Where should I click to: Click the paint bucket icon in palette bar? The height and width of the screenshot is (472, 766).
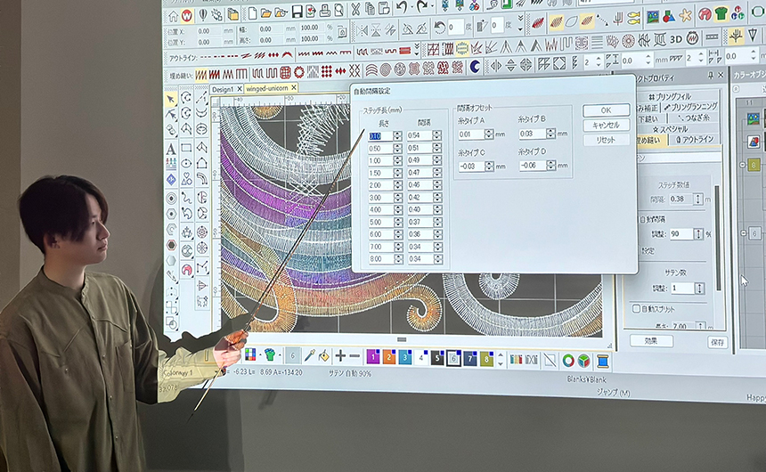click(324, 356)
